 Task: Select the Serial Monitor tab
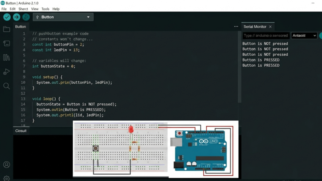pos(255,27)
